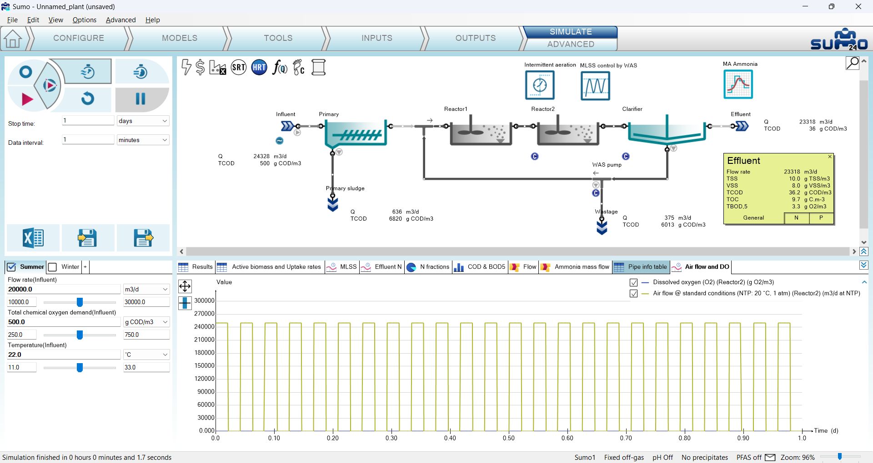Screen dimensions: 873x463
Task: Select the Reactor1 tank on the flowsheet
Action: click(481, 131)
